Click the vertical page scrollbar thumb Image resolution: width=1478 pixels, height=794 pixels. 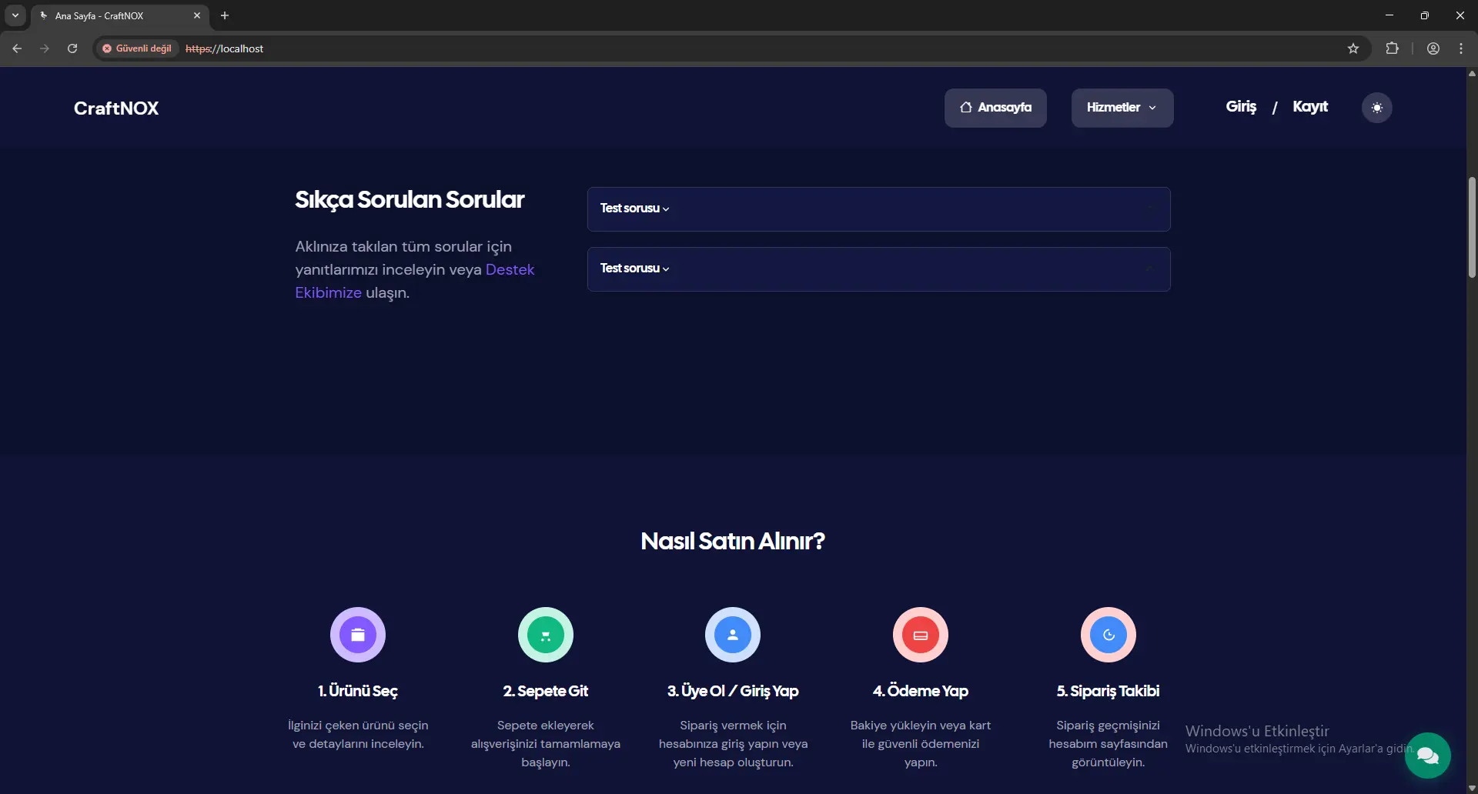click(1472, 227)
